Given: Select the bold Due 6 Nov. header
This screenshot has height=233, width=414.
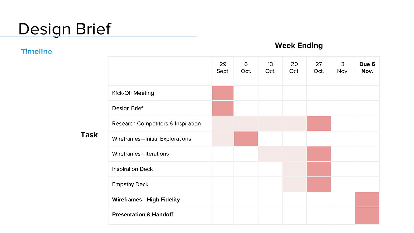Looking at the screenshot, I should tap(367, 68).
